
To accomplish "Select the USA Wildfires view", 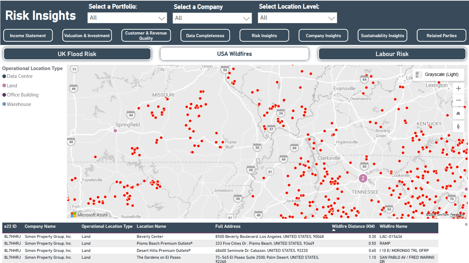I will pos(235,54).
